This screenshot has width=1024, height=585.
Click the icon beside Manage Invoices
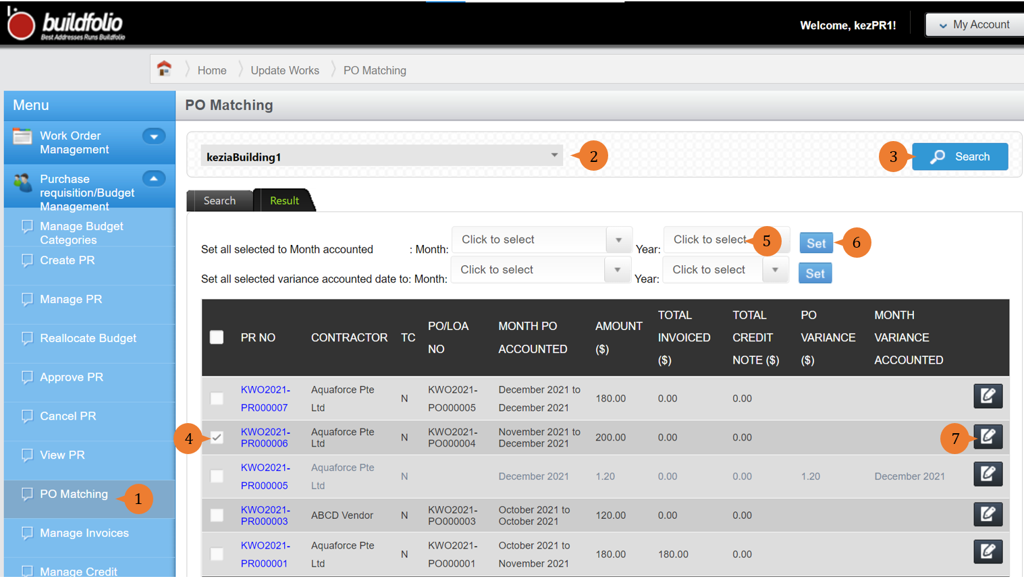(27, 533)
